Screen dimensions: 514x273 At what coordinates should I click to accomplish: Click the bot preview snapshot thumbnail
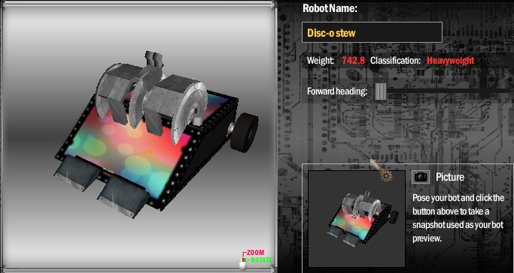pyautogui.click(x=357, y=219)
